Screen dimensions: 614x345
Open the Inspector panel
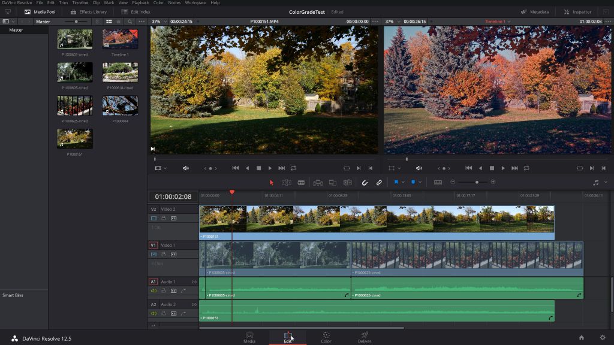pyautogui.click(x=577, y=12)
